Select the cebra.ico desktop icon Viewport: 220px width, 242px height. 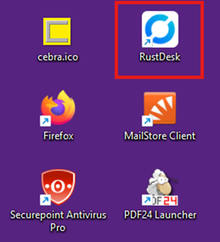pos(57,32)
